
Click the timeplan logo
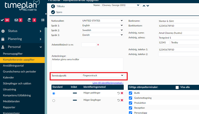pos(22,5)
